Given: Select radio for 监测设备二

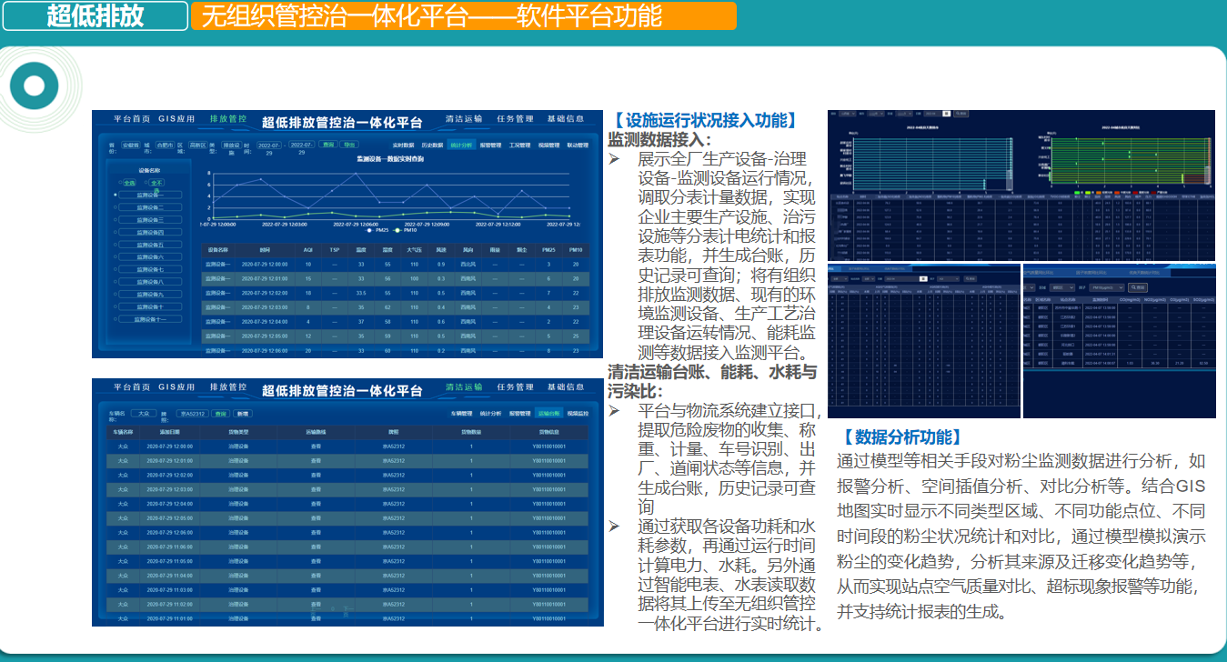Looking at the screenshot, I should pyautogui.click(x=115, y=207).
